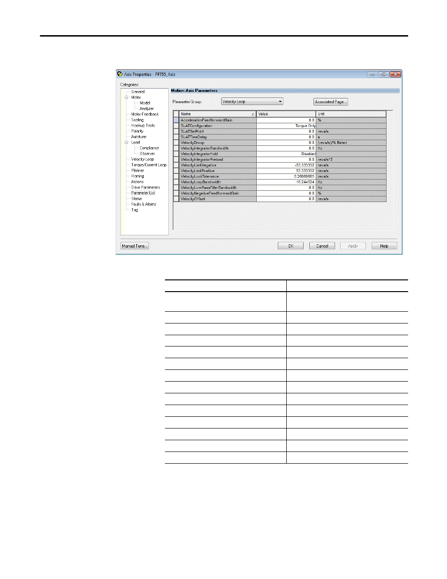Click the Apply button
Screen dimensions: 447x579
coord(353,246)
